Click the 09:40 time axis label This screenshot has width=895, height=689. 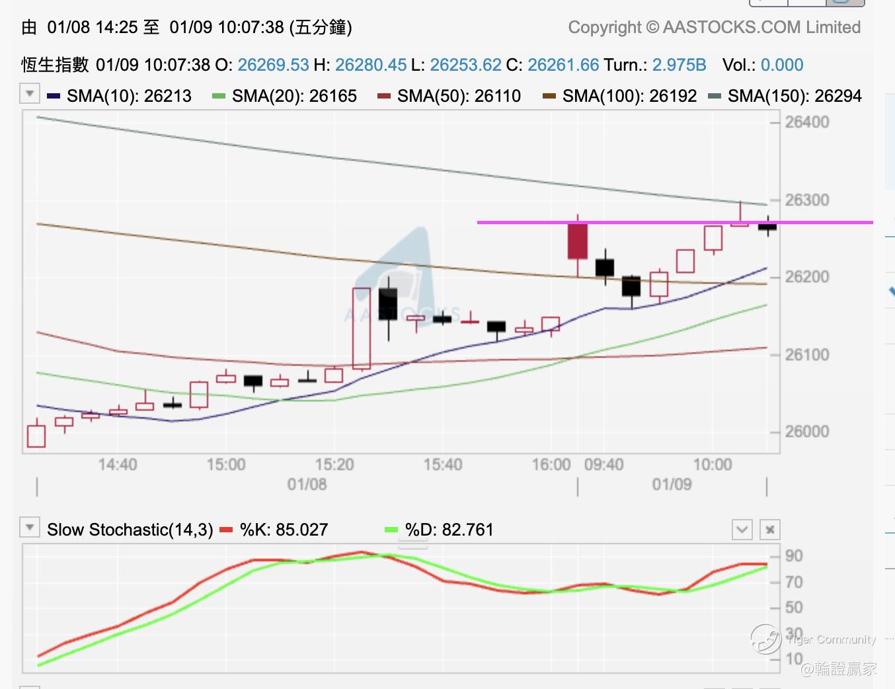tap(604, 465)
